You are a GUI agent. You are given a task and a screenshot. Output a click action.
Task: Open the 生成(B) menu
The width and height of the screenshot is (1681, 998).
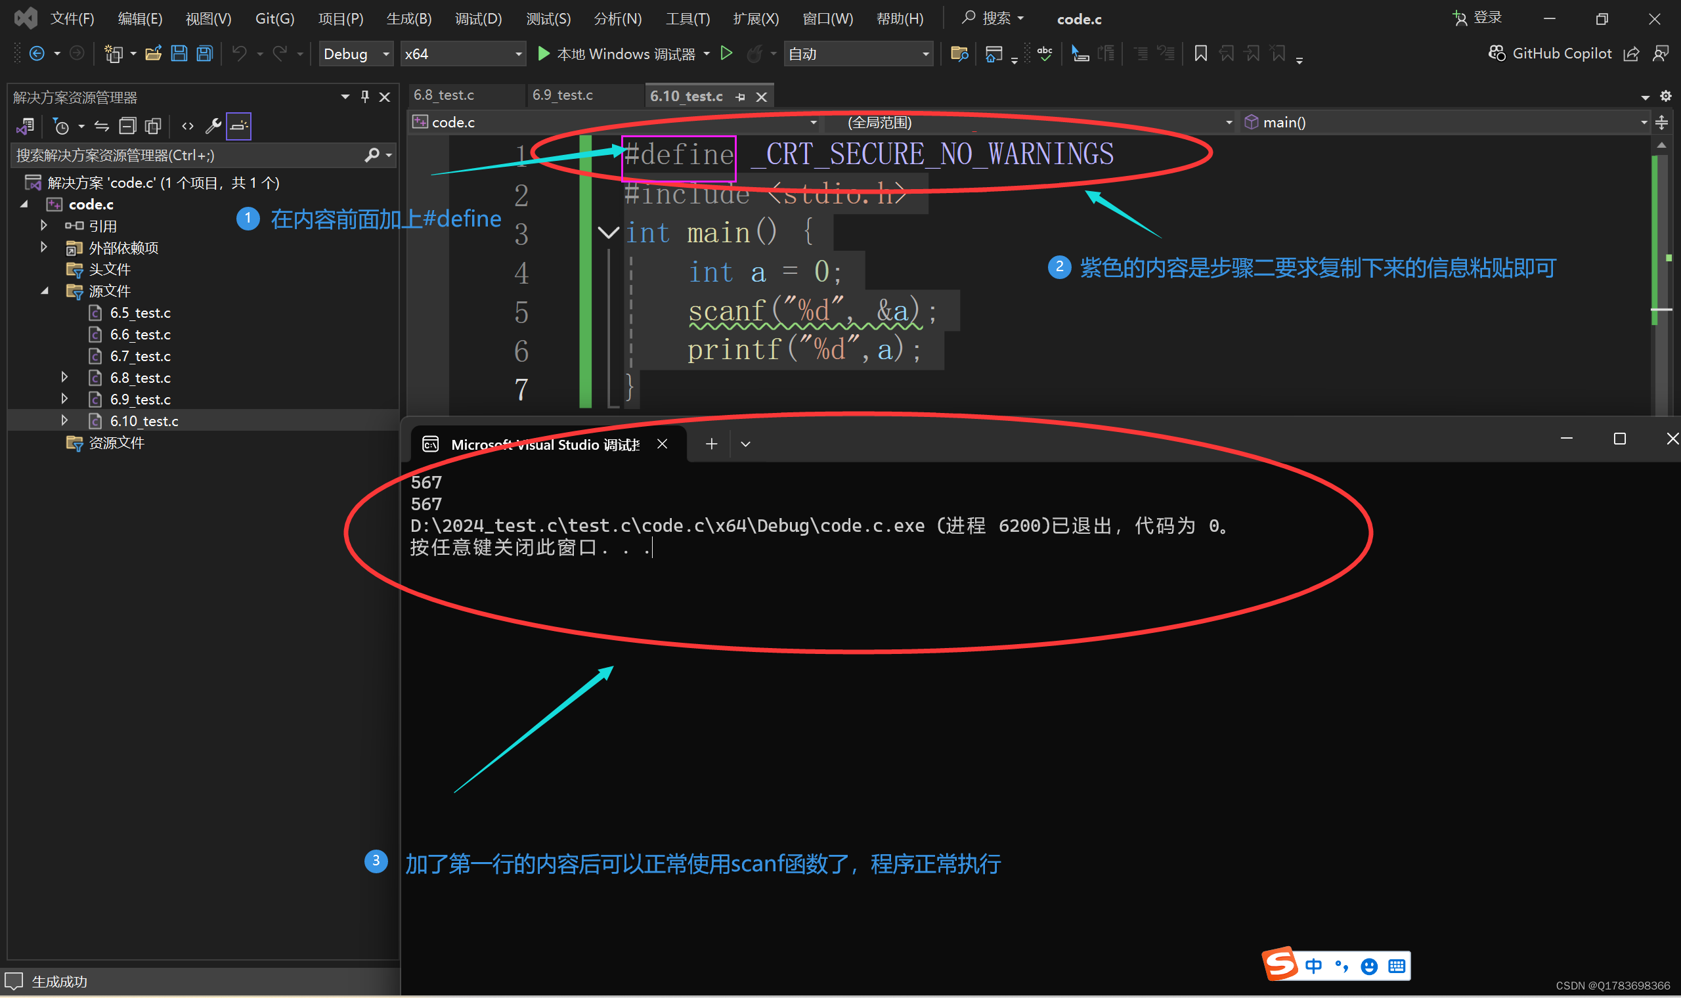click(409, 19)
